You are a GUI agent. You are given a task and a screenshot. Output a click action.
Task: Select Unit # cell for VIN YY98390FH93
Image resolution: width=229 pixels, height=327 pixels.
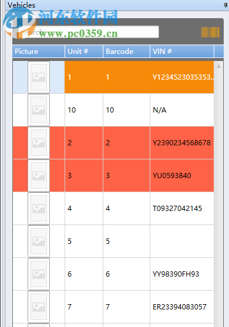84,274
